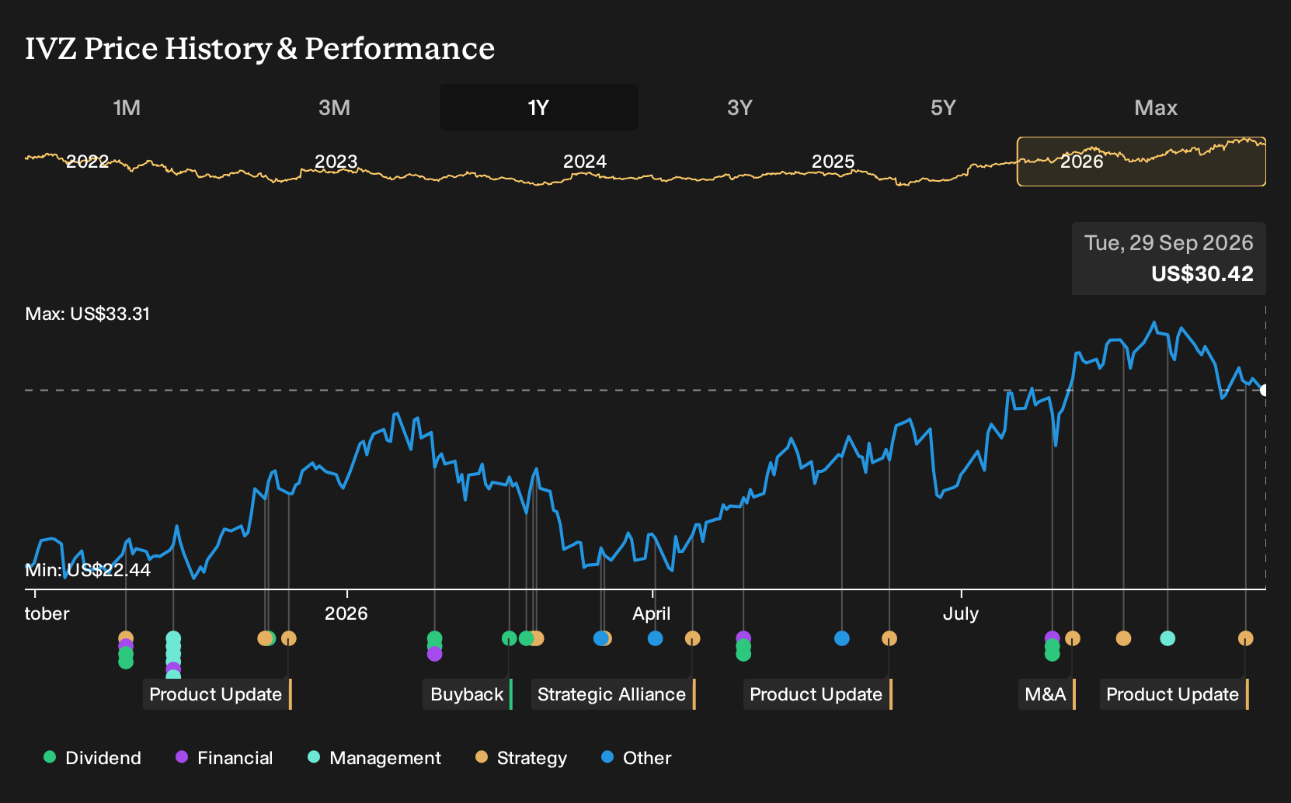Click orange Strategy dot between M&A and teal dot
1291x803 pixels.
click(1123, 638)
